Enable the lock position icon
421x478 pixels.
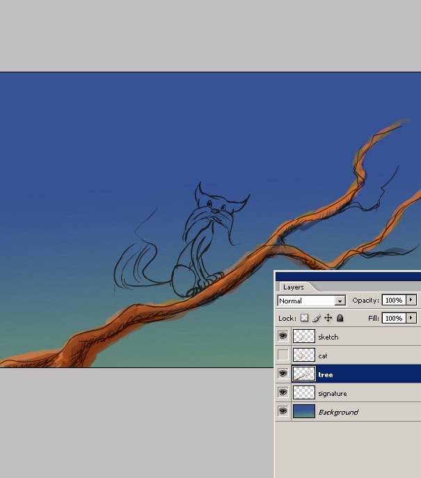(x=328, y=318)
